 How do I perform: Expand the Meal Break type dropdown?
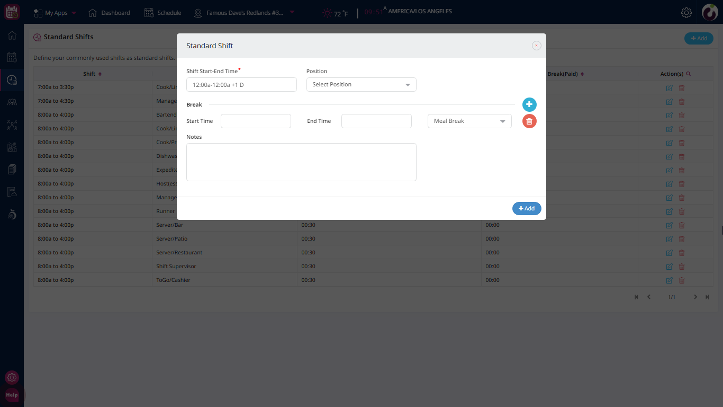[469, 121]
